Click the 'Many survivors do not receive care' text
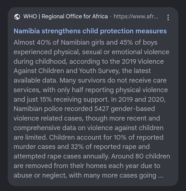The image size is (186, 191). point(113,80)
